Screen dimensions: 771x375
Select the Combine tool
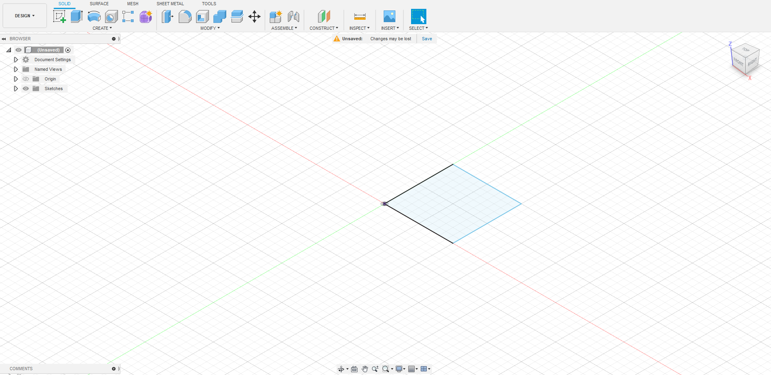[220, 16]
